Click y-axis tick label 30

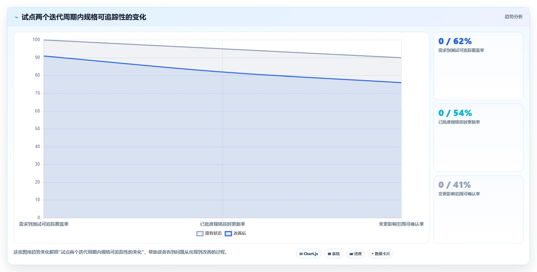pyautogui.click(x=37, y=164)
